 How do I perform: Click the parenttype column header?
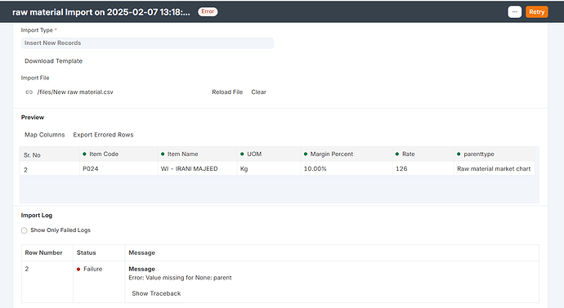(x=495, y=154)
